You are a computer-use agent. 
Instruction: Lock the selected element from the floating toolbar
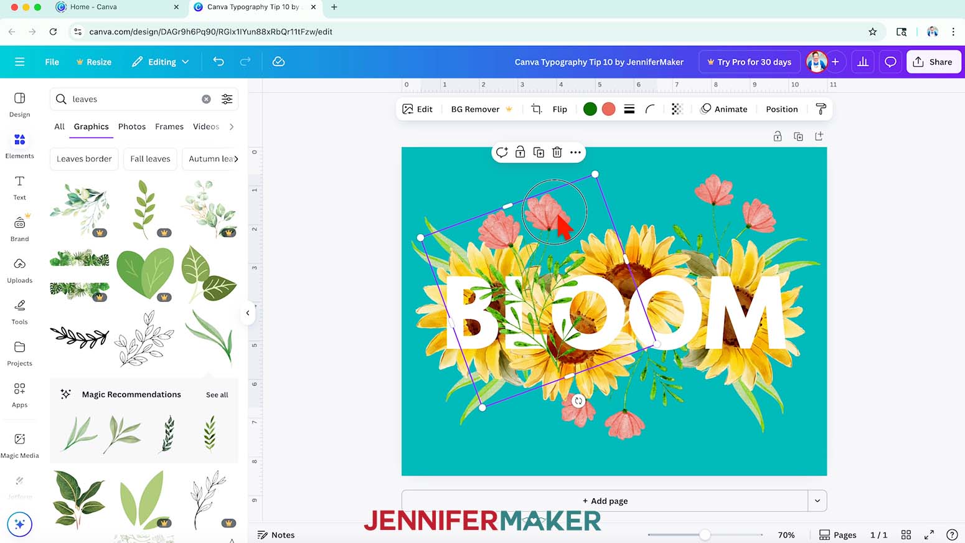(520, 152)
